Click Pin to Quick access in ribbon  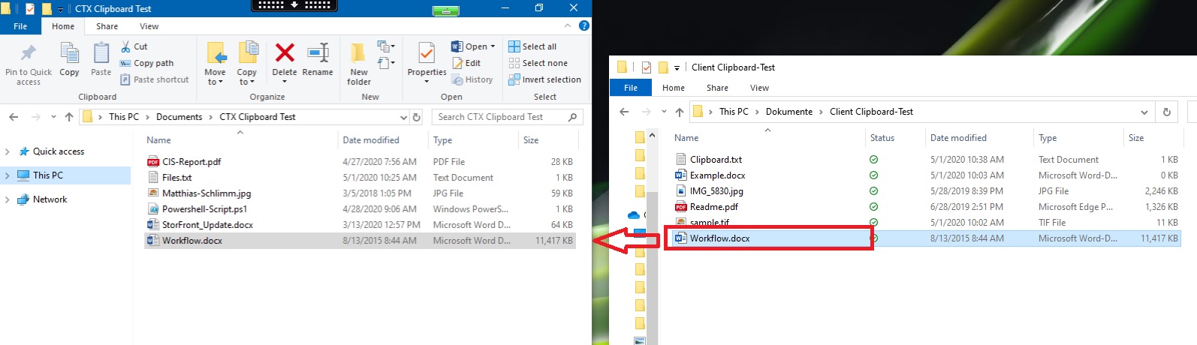point(29,64)
